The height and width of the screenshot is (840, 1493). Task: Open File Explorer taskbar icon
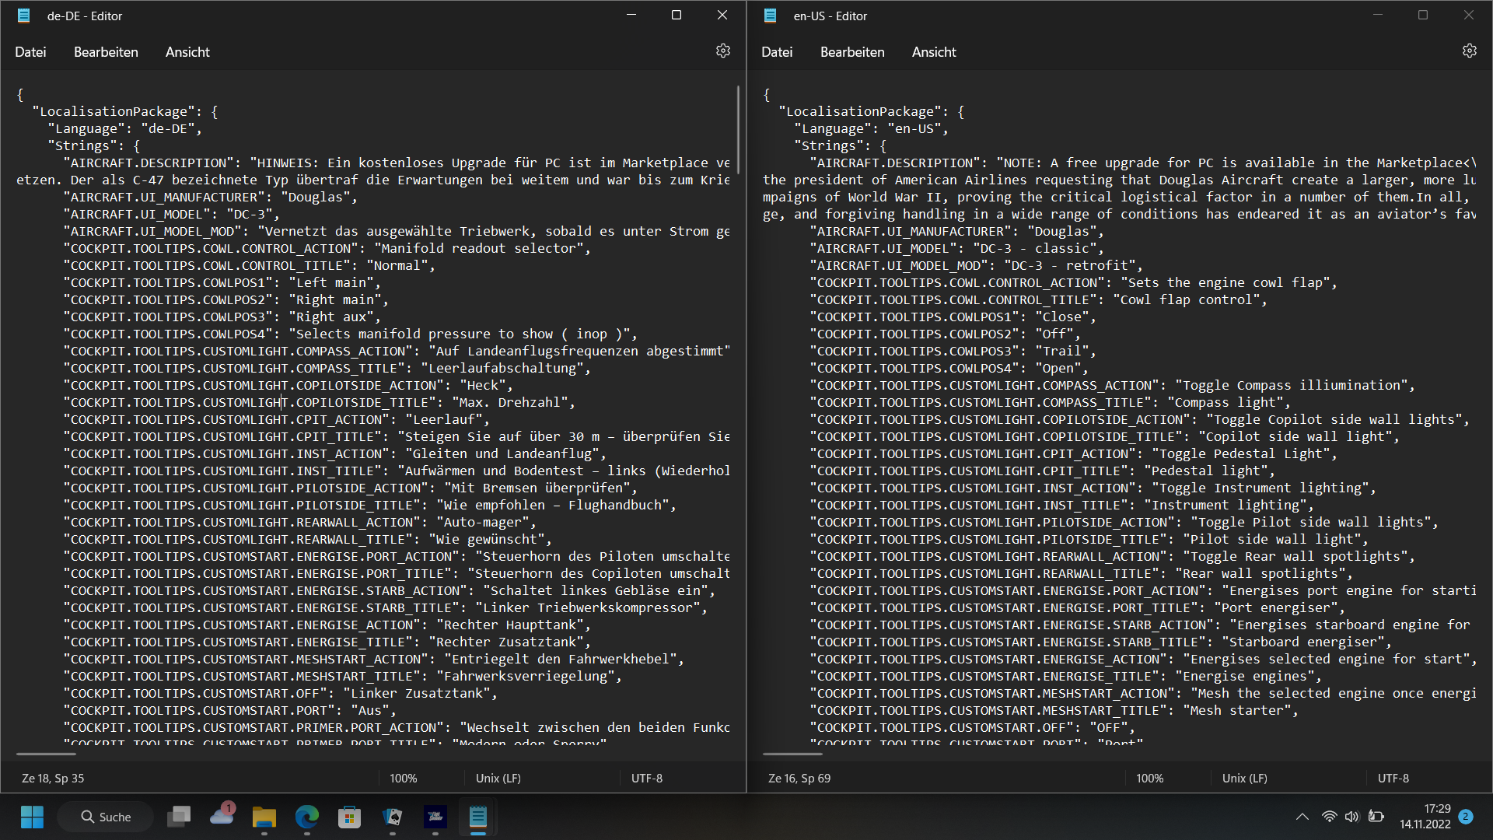(264, 817)
